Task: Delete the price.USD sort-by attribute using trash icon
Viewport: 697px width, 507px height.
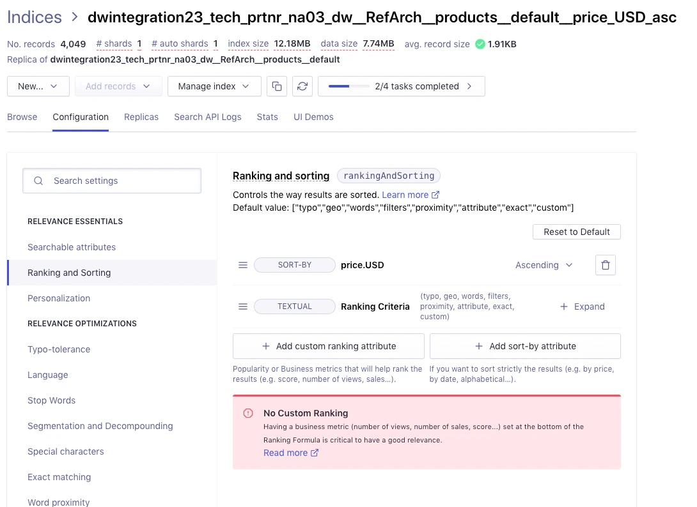Action: tap(605, 264)
